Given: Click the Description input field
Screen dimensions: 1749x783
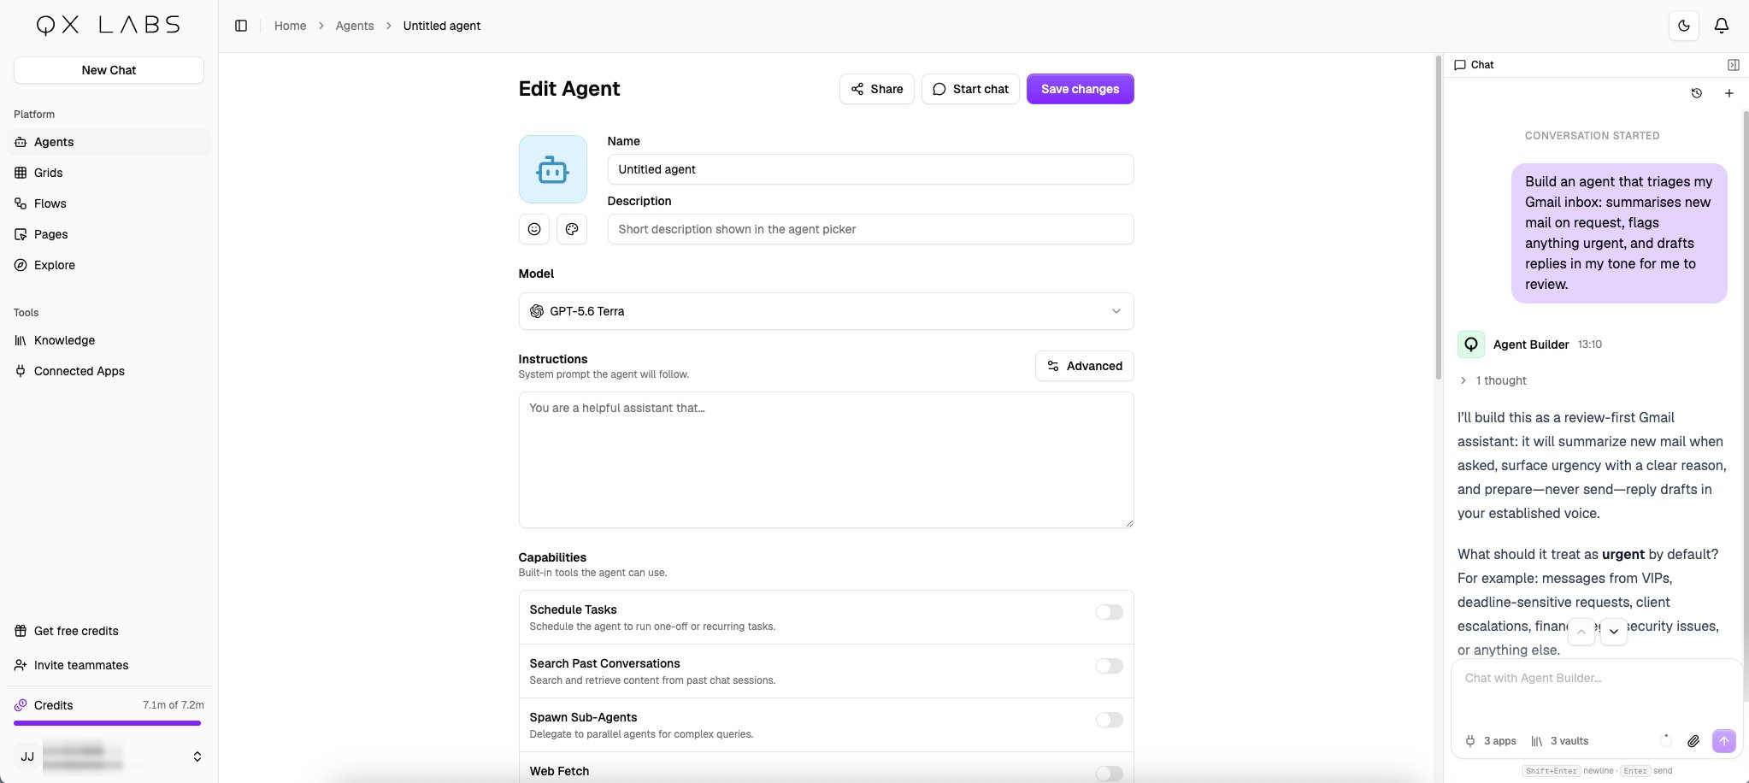Looking at the screenshot, I should click(870, 229).
